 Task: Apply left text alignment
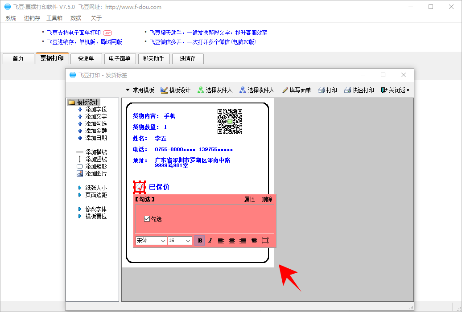pyautogui.click(x=221, y=241)
